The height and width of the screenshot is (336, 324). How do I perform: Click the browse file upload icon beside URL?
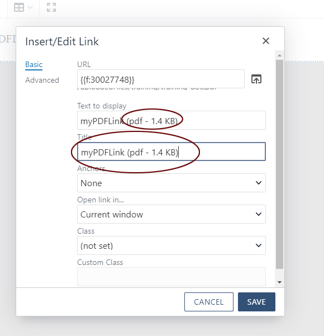[256, 79]
